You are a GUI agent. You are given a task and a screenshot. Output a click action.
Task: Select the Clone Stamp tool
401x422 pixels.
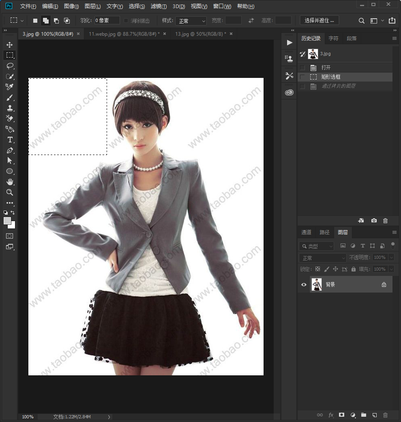pyautogui.click(x=10, y=108)
